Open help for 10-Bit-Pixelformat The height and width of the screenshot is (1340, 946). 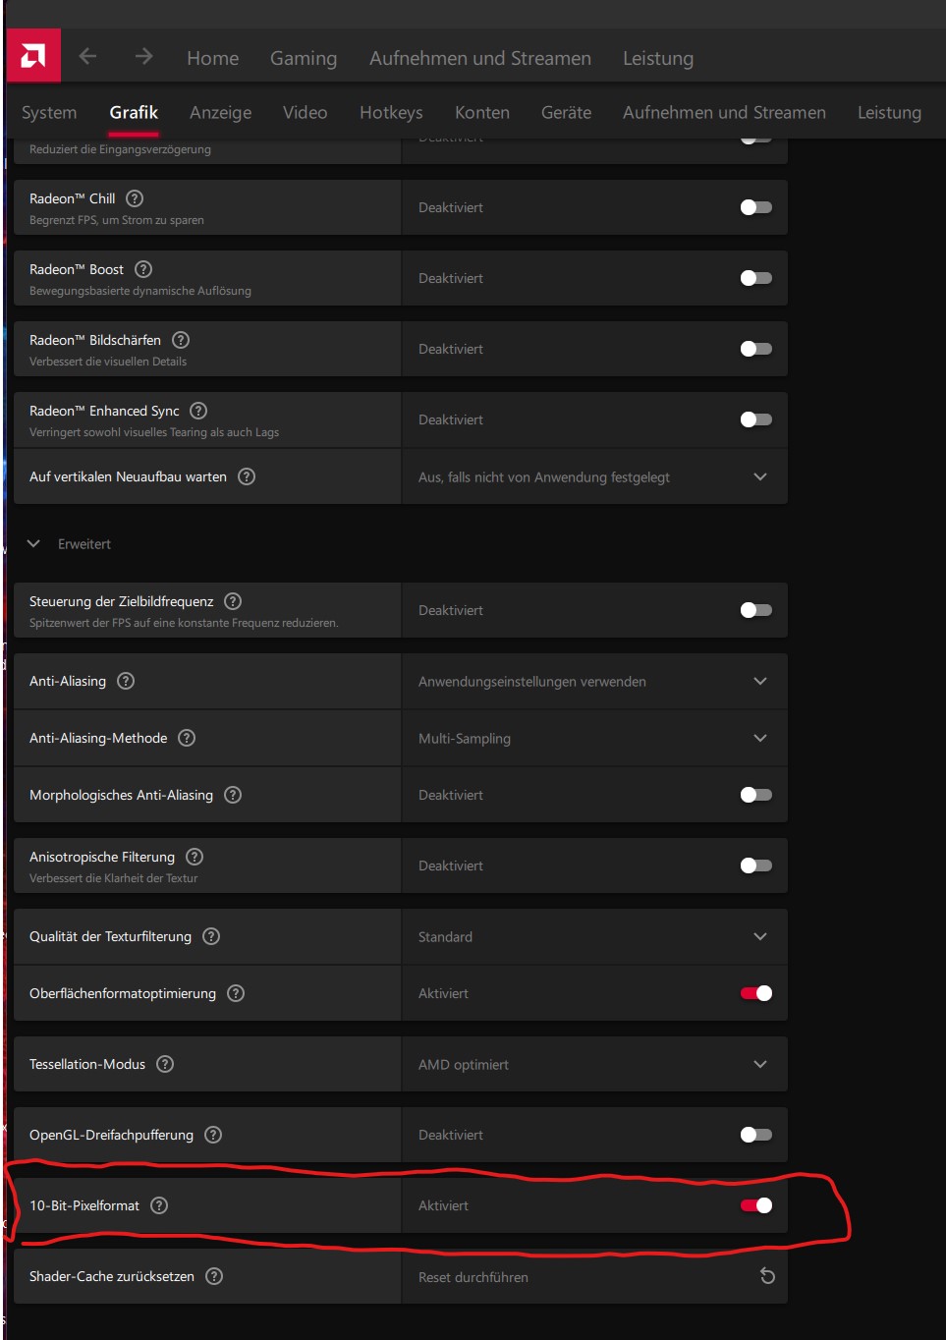(160, 1205)
